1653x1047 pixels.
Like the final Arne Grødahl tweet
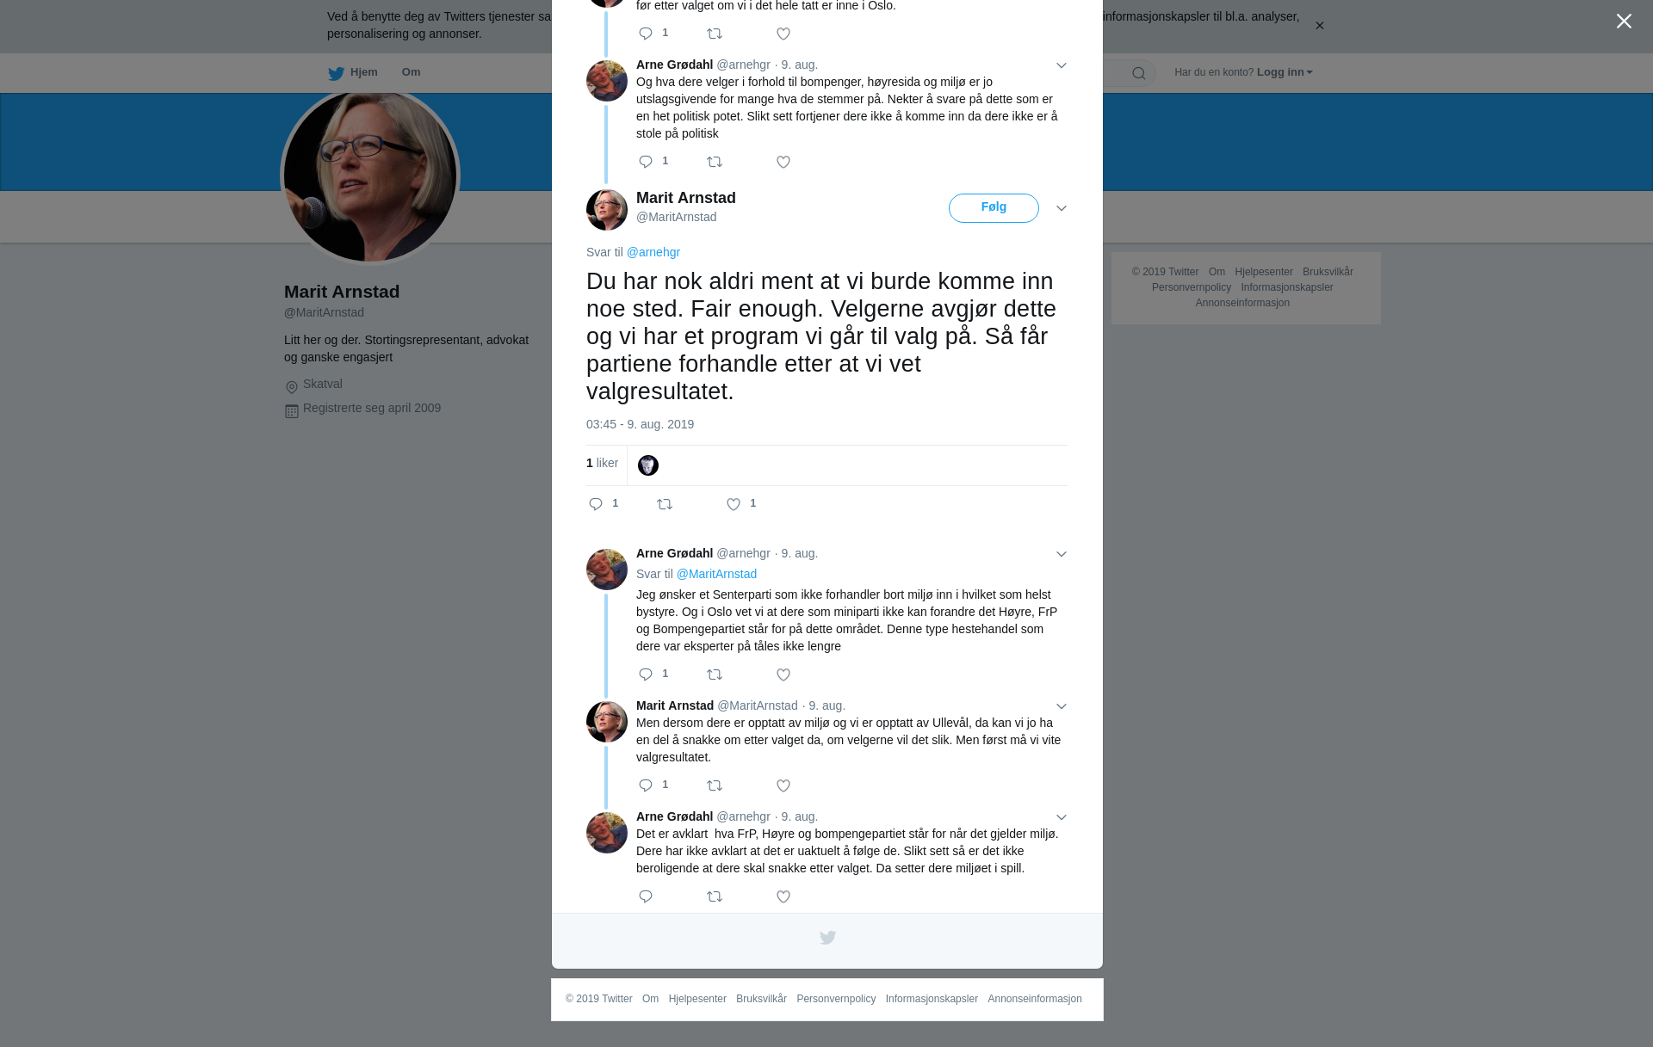coord(783,896)
